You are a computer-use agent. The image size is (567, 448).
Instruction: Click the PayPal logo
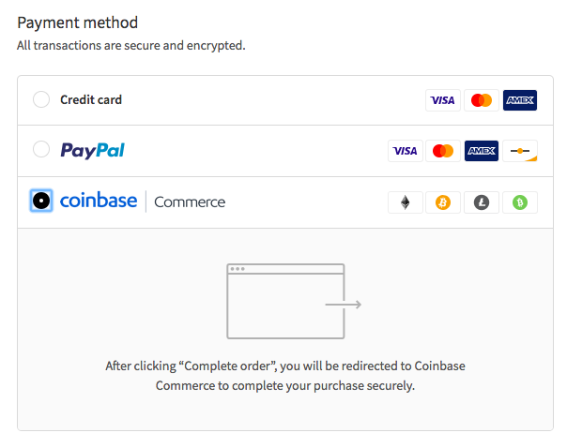[92, 151]
